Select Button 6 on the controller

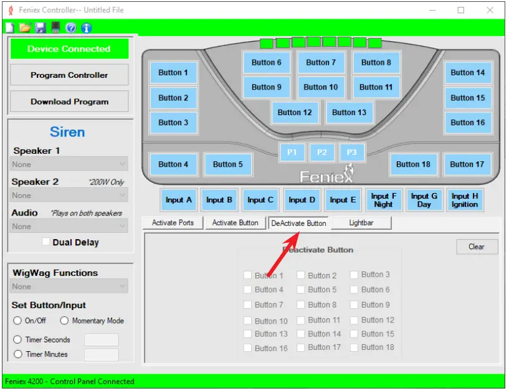point(267,62)
